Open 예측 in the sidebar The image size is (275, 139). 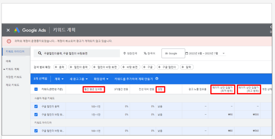[x=8, y=61]
